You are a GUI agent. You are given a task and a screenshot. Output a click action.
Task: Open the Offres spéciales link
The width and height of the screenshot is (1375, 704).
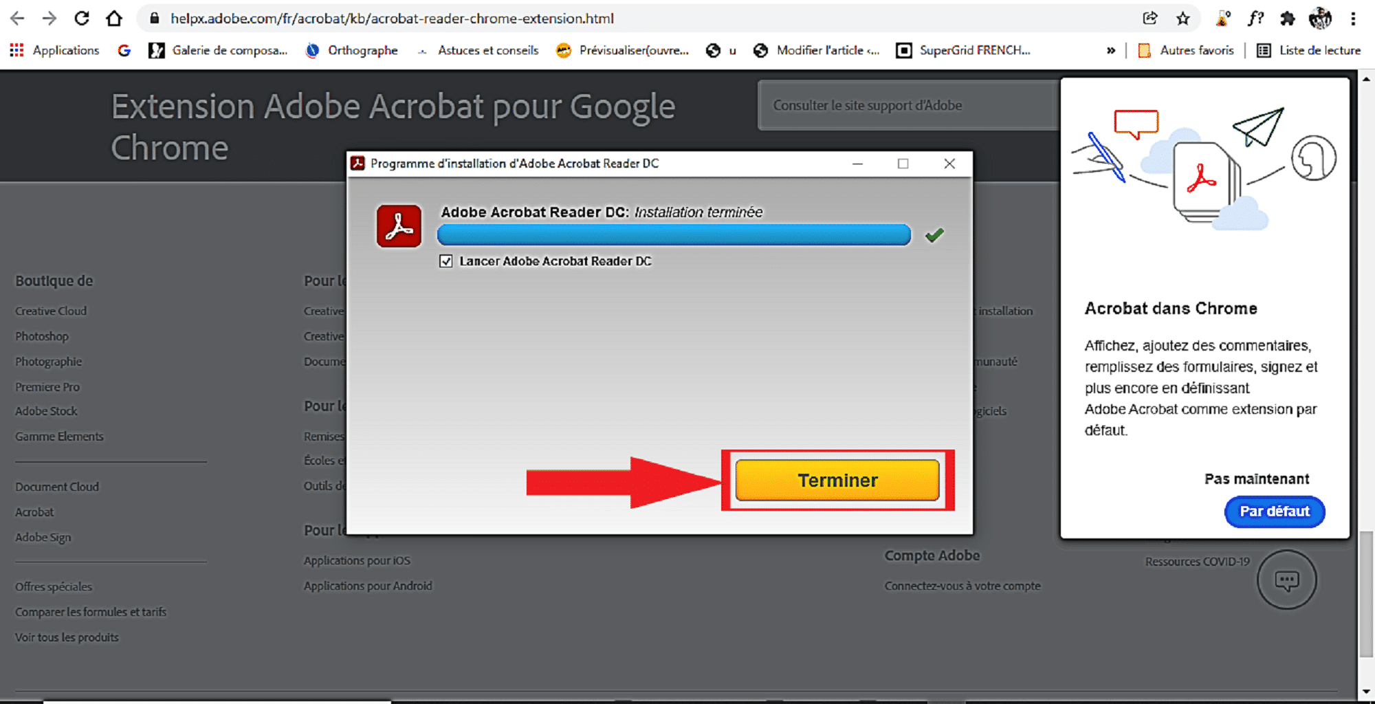click(54, 586)
